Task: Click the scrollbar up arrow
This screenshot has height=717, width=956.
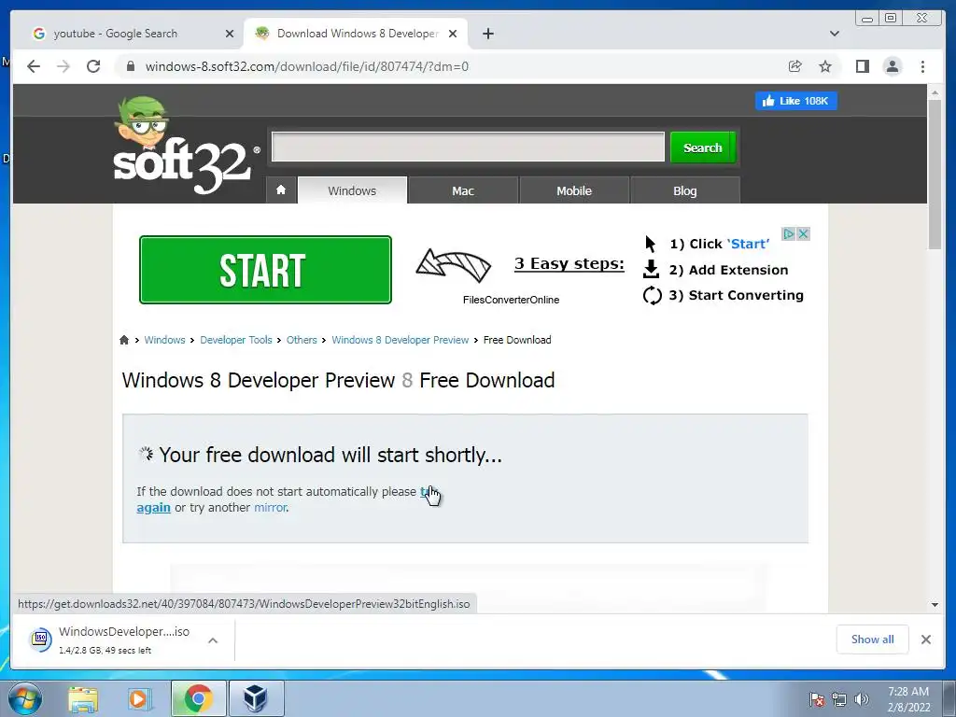Action: tap(935, 92)
